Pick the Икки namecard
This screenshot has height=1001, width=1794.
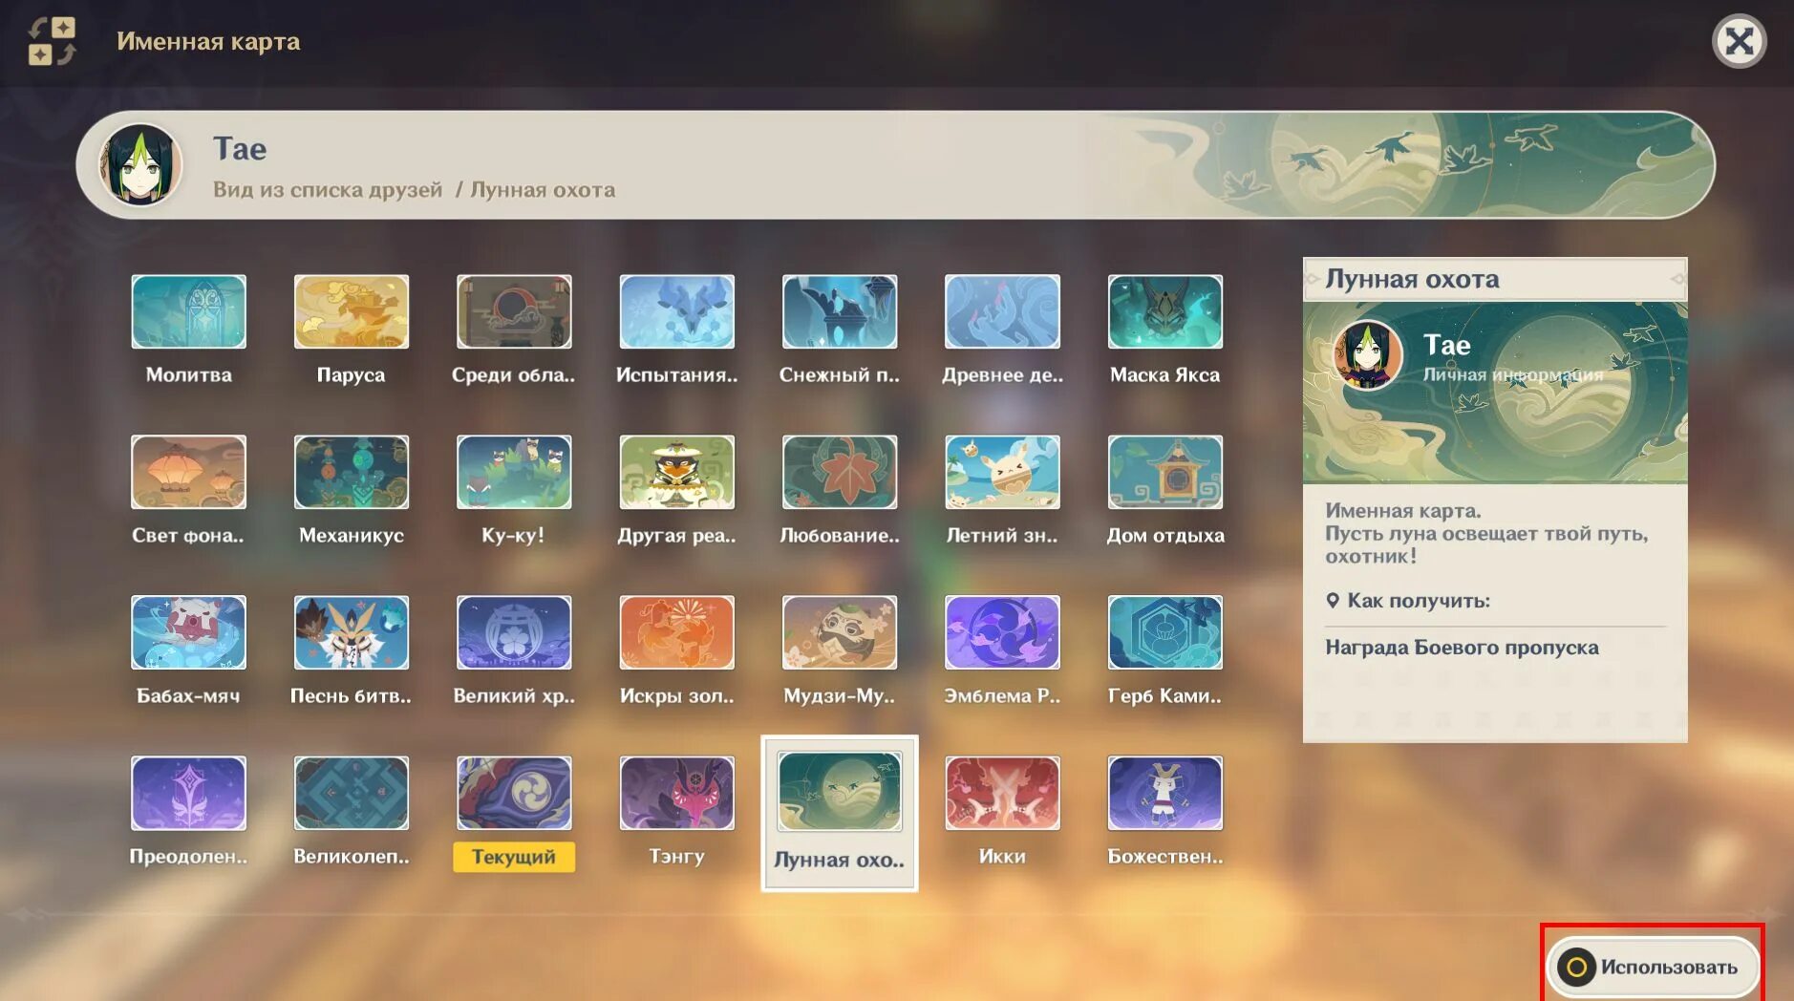click(x=1002, y=794)
